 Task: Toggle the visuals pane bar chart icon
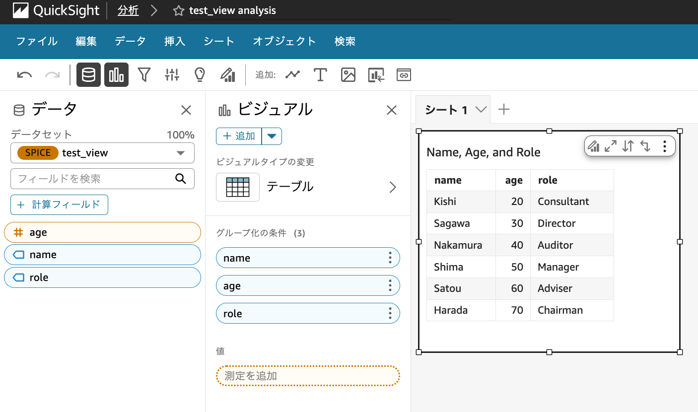click(x=116, y=75)
